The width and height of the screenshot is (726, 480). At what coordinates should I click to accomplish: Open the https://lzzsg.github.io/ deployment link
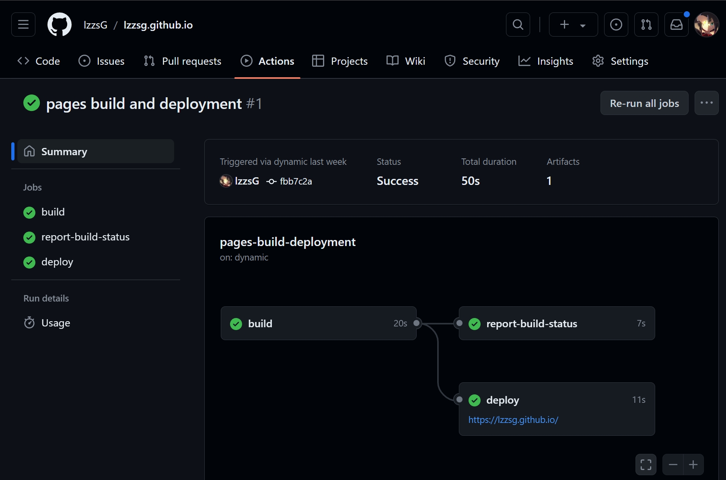513,420
